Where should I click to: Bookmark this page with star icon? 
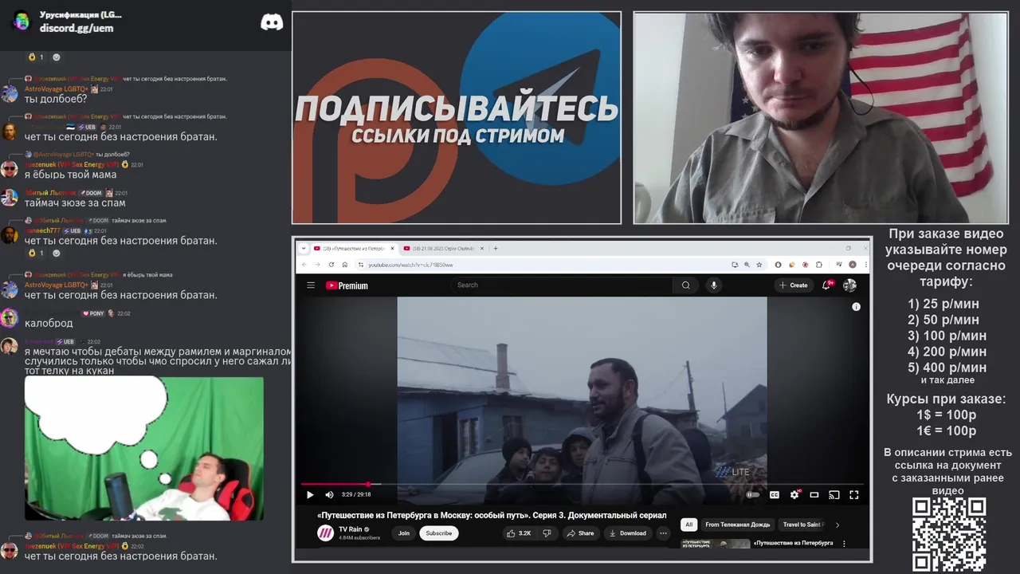759,265
